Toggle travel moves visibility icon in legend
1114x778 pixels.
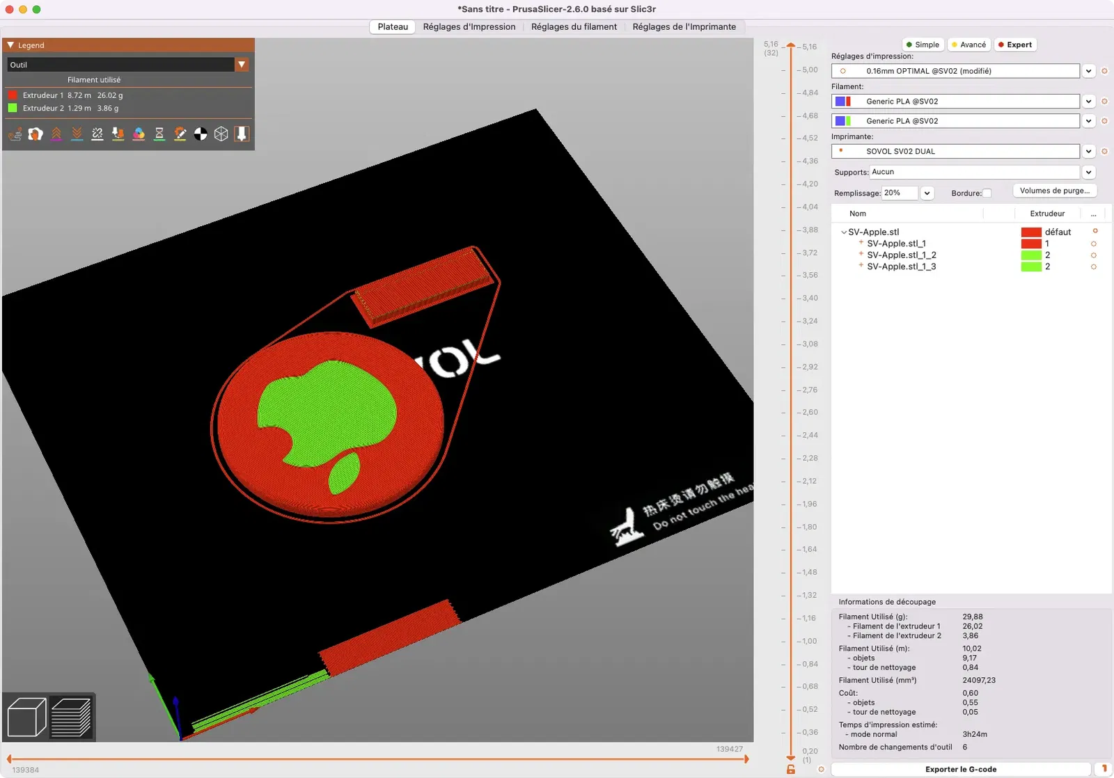(x=15, y=134)
